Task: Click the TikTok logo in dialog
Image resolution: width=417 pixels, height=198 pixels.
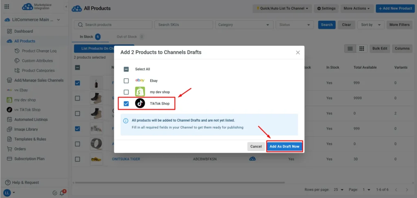Action: 140,103
